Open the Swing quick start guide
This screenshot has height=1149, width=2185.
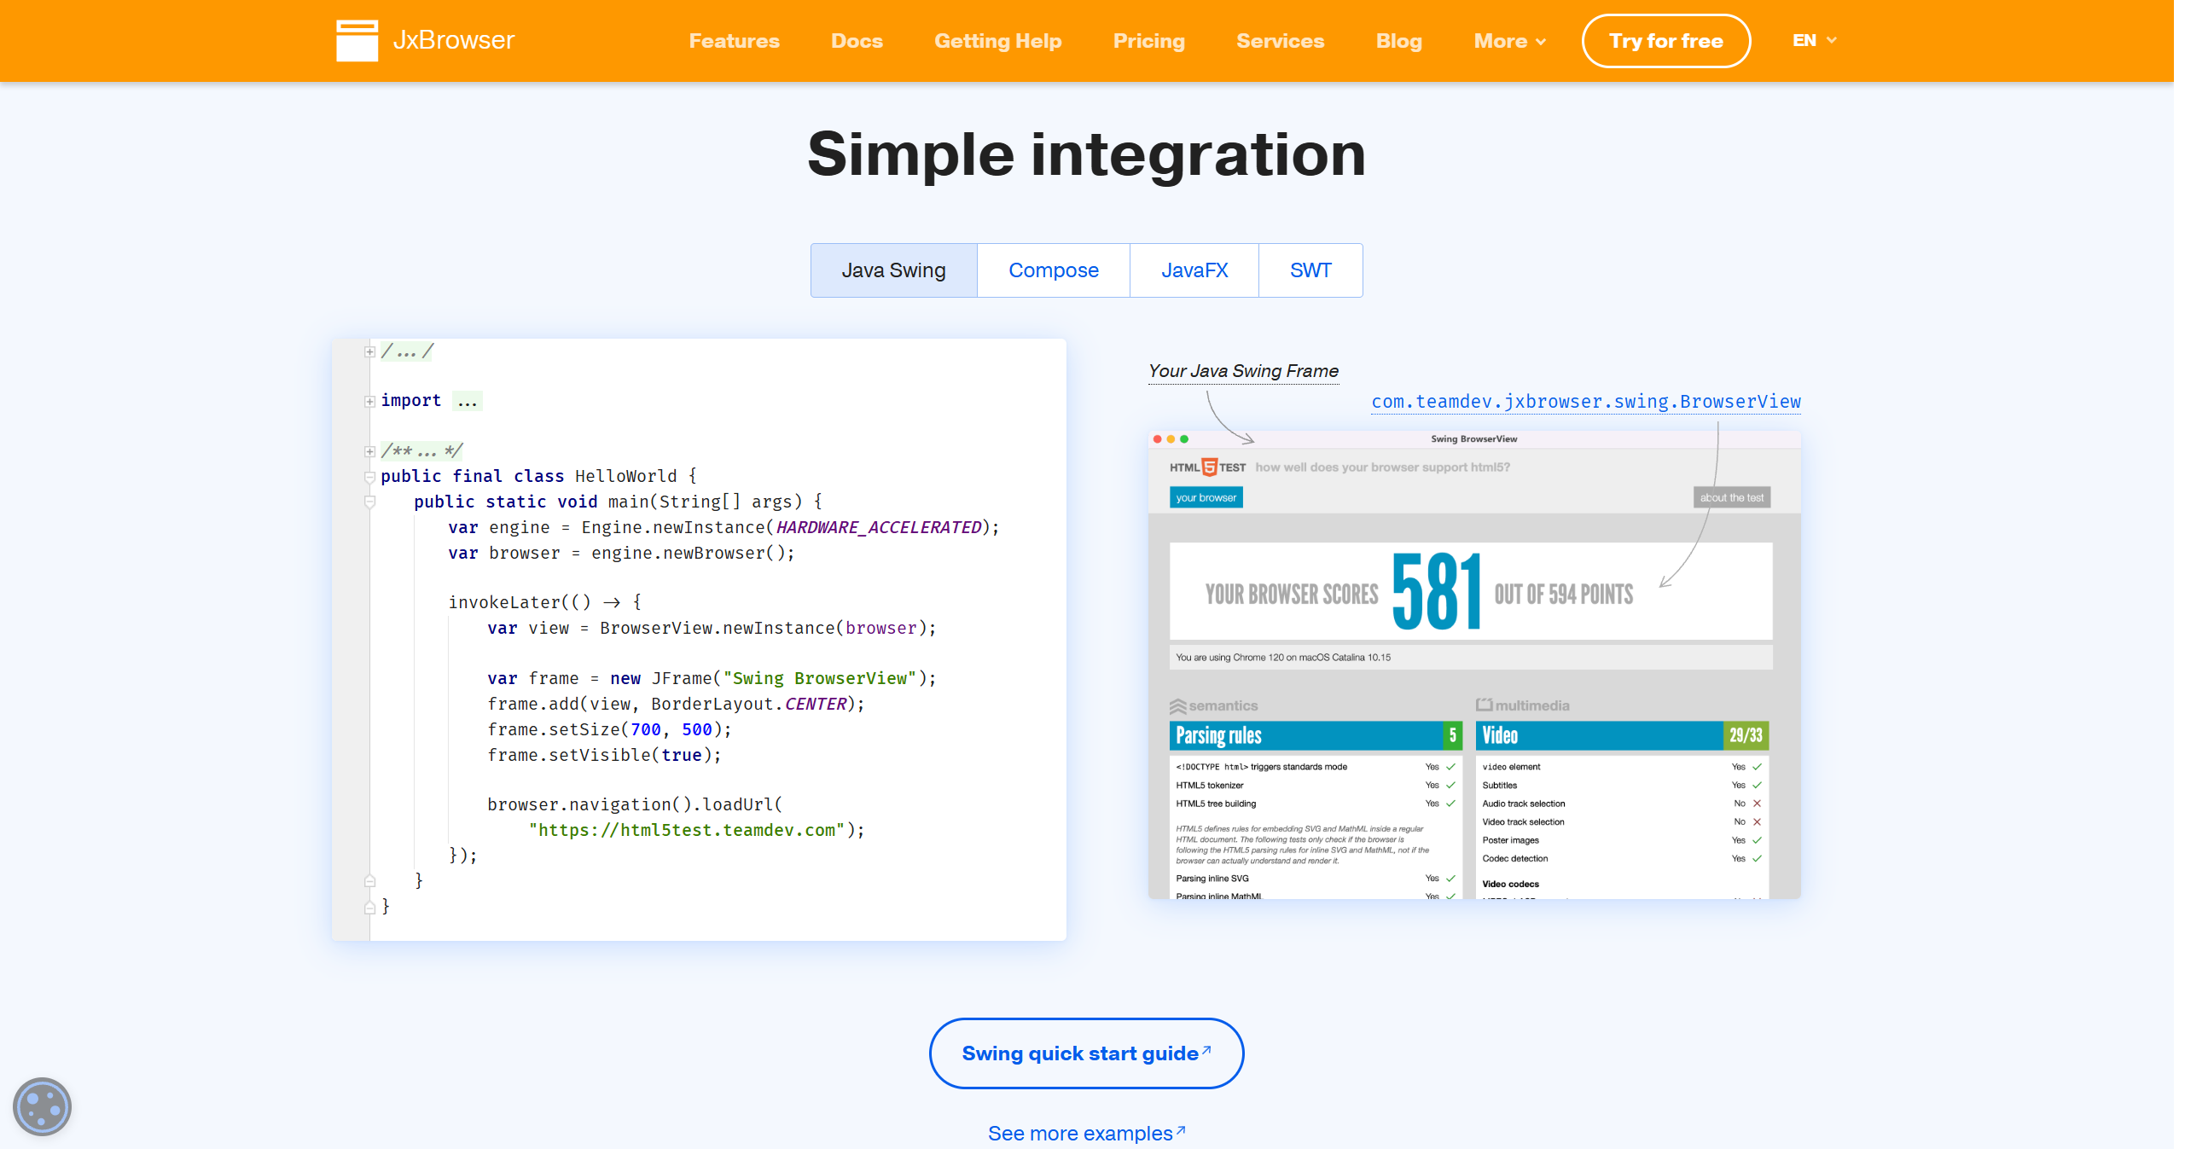coord(1085,1053)
